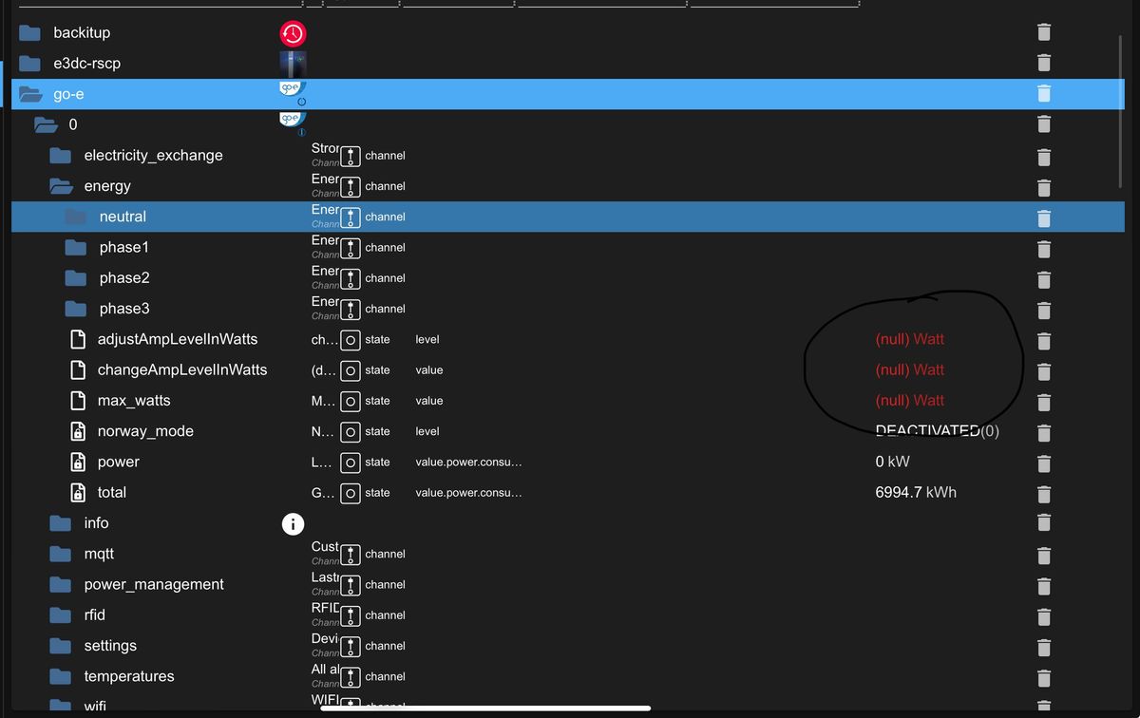Open the mqtt folder

click(x=61, y=554)
